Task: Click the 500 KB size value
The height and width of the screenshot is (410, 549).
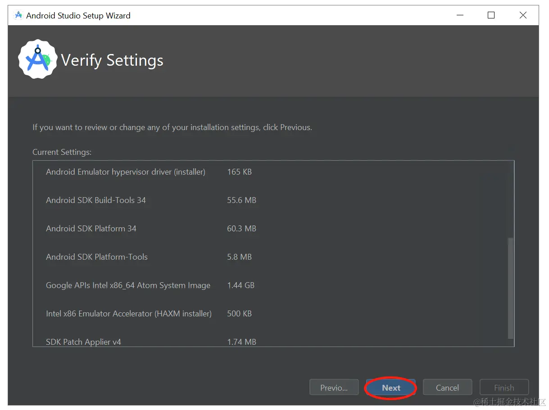Action: [x=239, y=314]
